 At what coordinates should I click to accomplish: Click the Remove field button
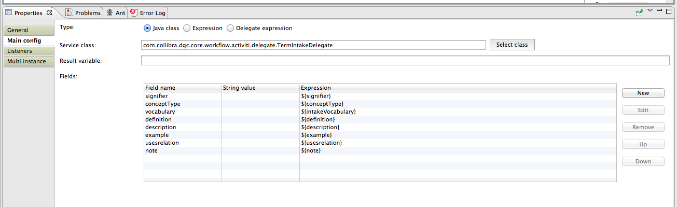click(x=643, y=127)
